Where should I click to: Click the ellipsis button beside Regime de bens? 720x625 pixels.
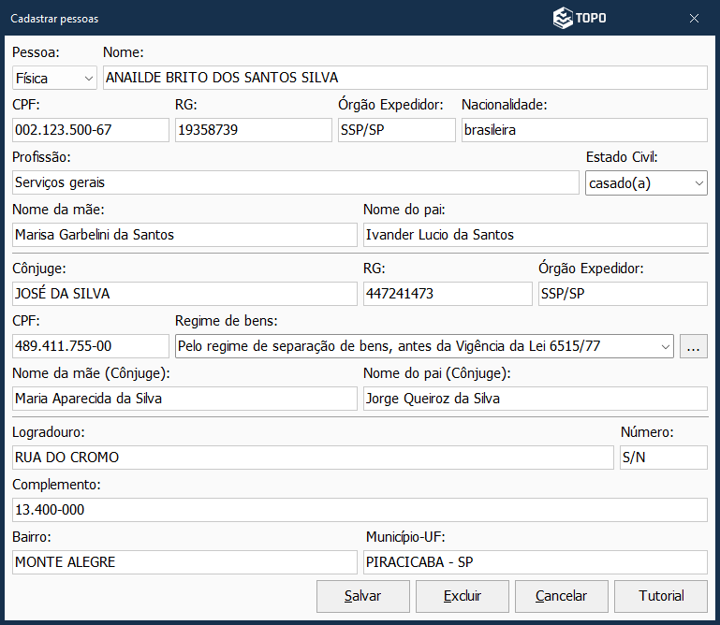[x=694, y=346]
